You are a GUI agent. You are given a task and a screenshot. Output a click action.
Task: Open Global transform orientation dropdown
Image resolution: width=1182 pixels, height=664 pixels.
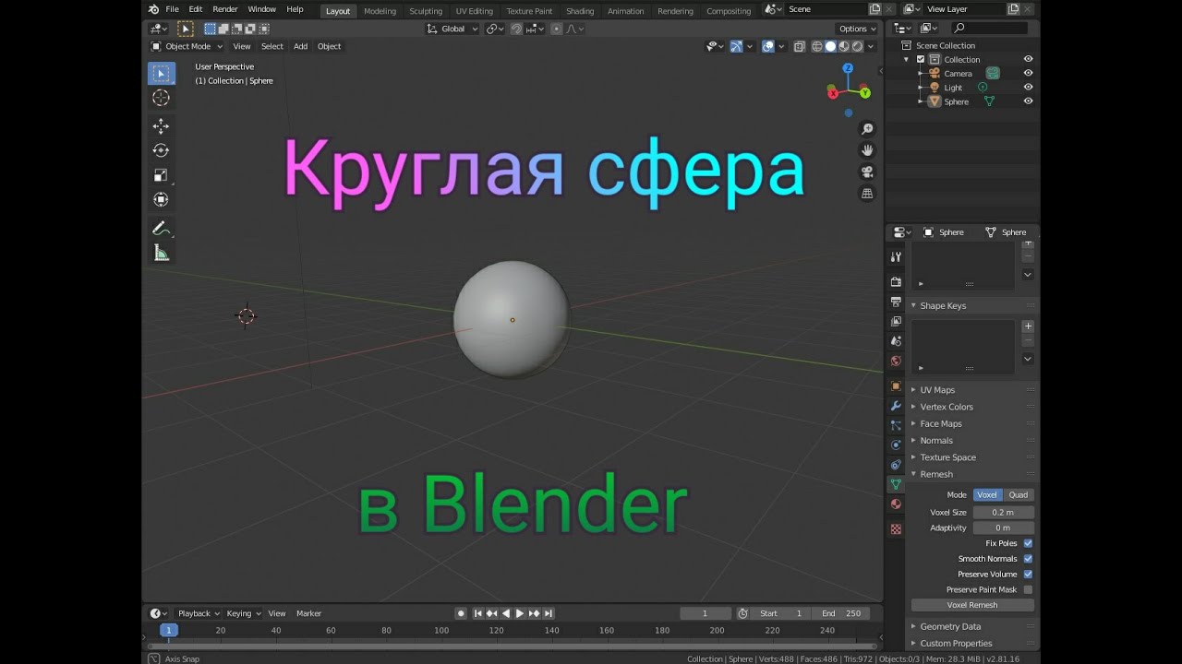(x=452, y=29)
